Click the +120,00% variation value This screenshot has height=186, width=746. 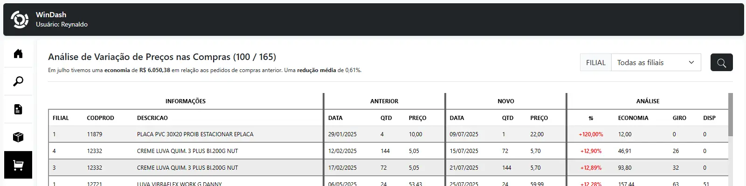point(591,134)
